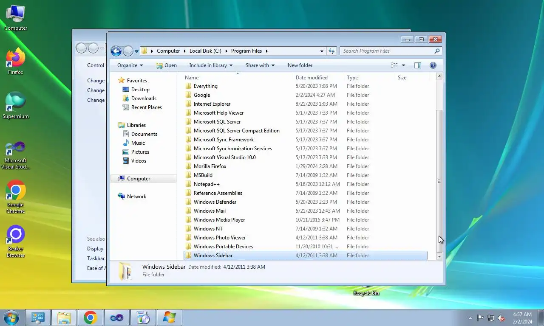Open the Documents library
Image resolution: width=544 pixels, height=326 pixels.
(144, 134)
